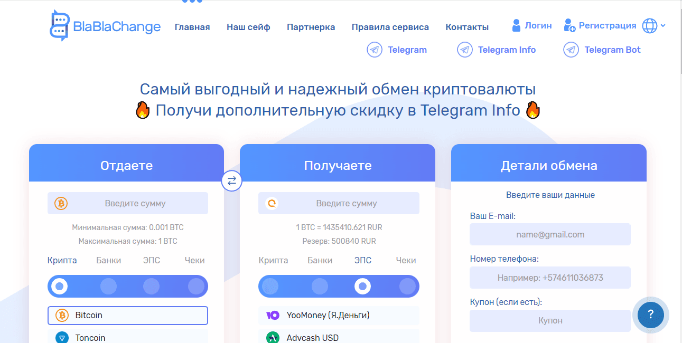Expand the language selector chevron

(x=662, y=25)
